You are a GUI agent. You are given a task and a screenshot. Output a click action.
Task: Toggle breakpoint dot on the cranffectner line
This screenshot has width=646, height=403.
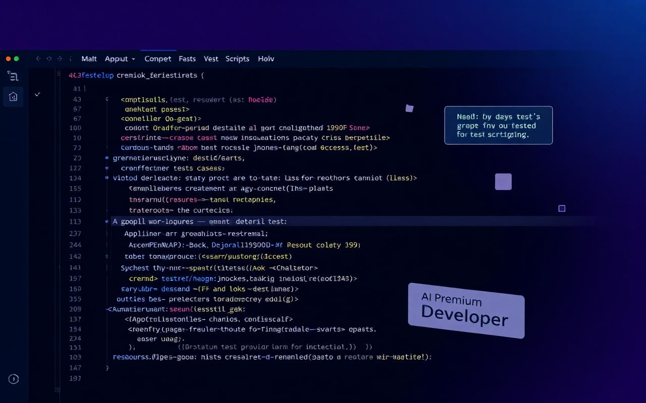(x=106, y=168)
